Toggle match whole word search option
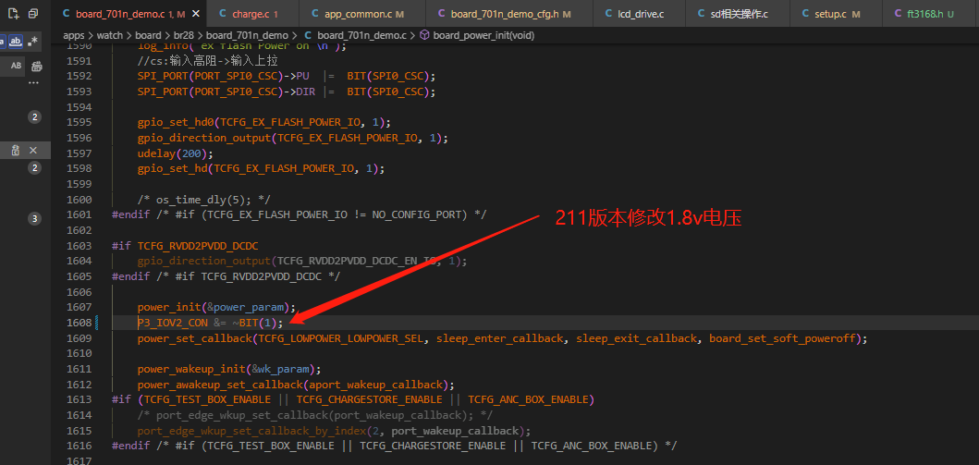This screenshot has width=979, height=465. (x=17, y=42)
